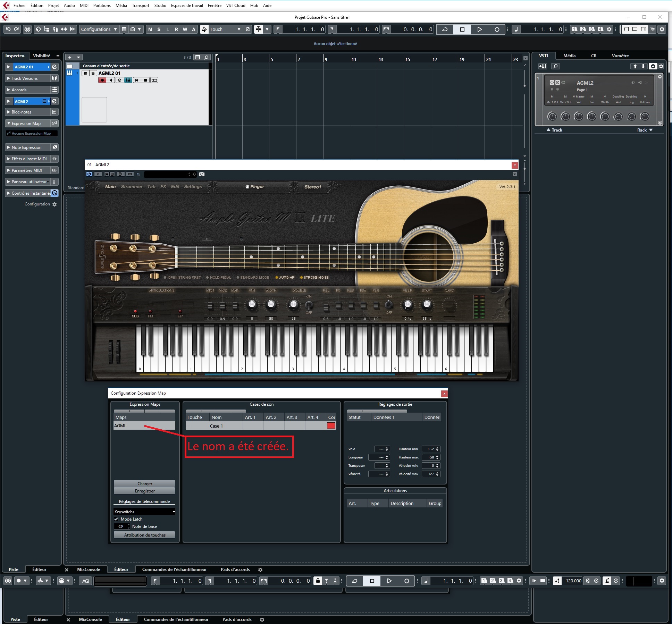
Task: Open the Touch automation mode dropdown
Action: (225, 29)
